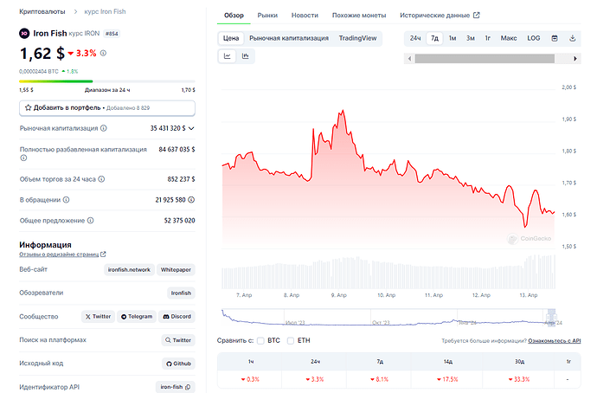Select the TradingView chart mode
597x393 pixels.
(357, 38)
